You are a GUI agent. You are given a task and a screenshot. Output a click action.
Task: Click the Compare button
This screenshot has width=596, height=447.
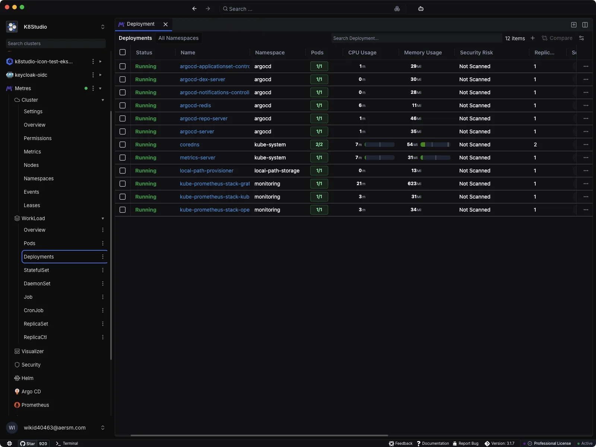557,38
